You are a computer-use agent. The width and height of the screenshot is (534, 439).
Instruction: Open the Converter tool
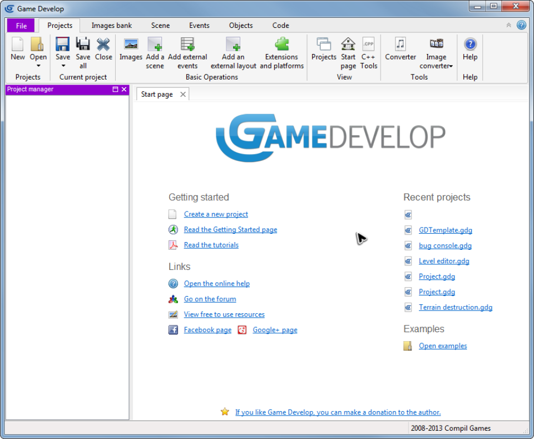tap(400, 50)
